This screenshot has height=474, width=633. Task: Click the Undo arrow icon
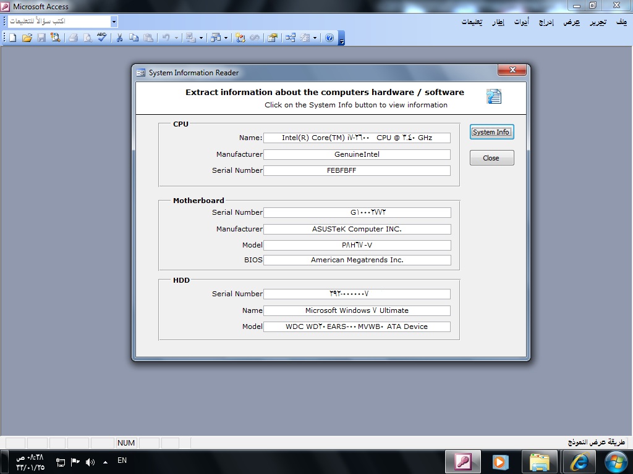click(166, 38)
